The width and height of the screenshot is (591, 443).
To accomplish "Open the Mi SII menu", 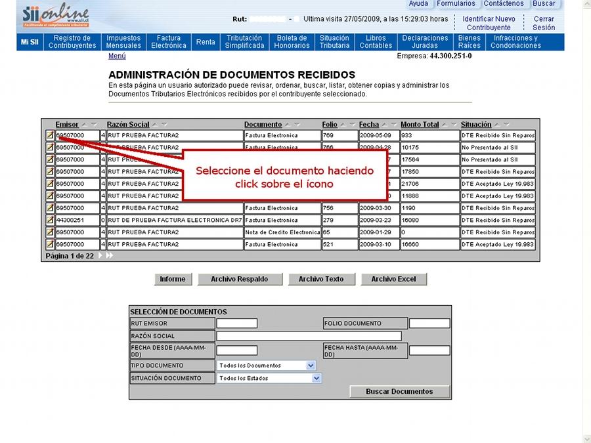I will coord(30,42).
